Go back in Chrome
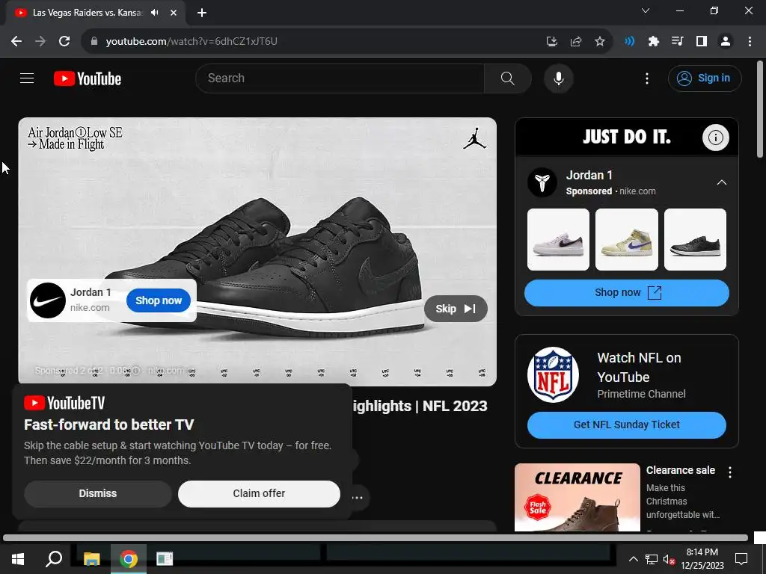The width and height of the screenshot is (766, 574). 16,41
